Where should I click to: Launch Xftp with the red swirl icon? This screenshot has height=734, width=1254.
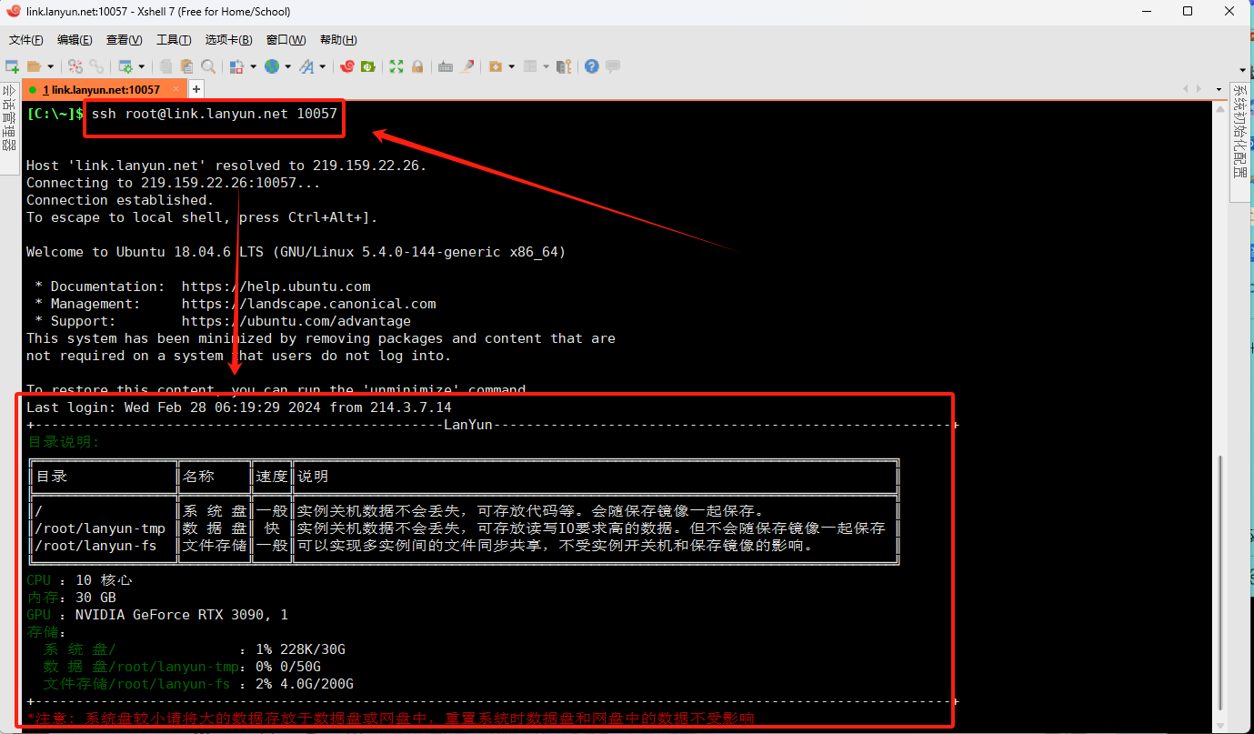tap(346, 66)
